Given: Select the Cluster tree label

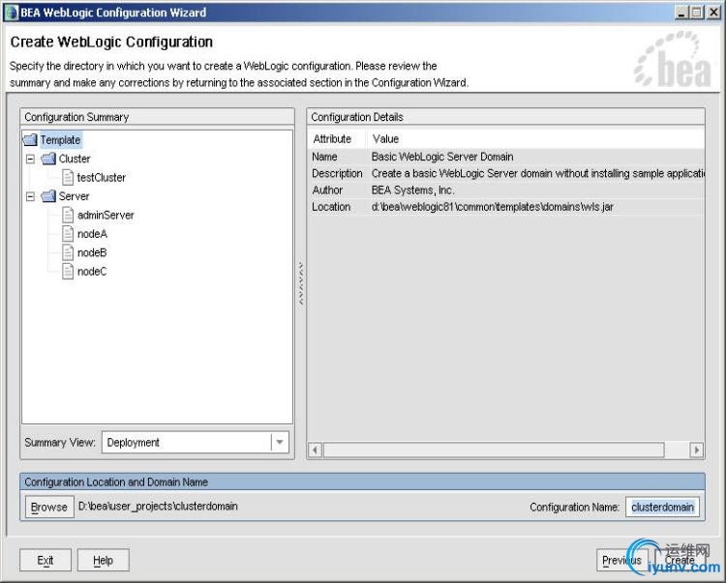Looking at the screenshot, I should point(75,159).
